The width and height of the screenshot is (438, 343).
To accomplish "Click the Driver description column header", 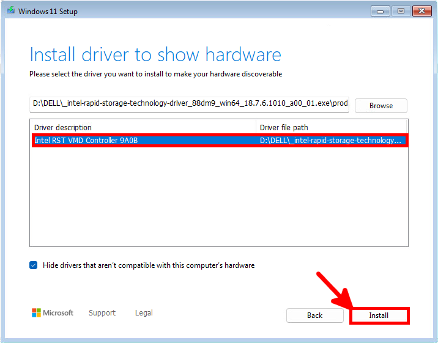I will point(143,128).
